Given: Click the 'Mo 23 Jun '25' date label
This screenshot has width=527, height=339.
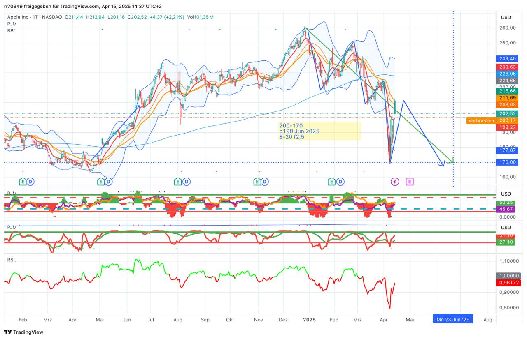Looking at the screenshot, I should 453,319.
